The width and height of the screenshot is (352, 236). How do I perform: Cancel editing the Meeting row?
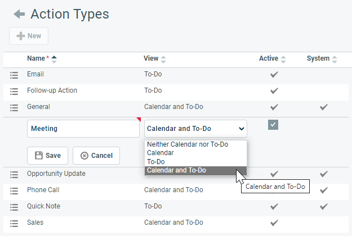tap(96, 156)
